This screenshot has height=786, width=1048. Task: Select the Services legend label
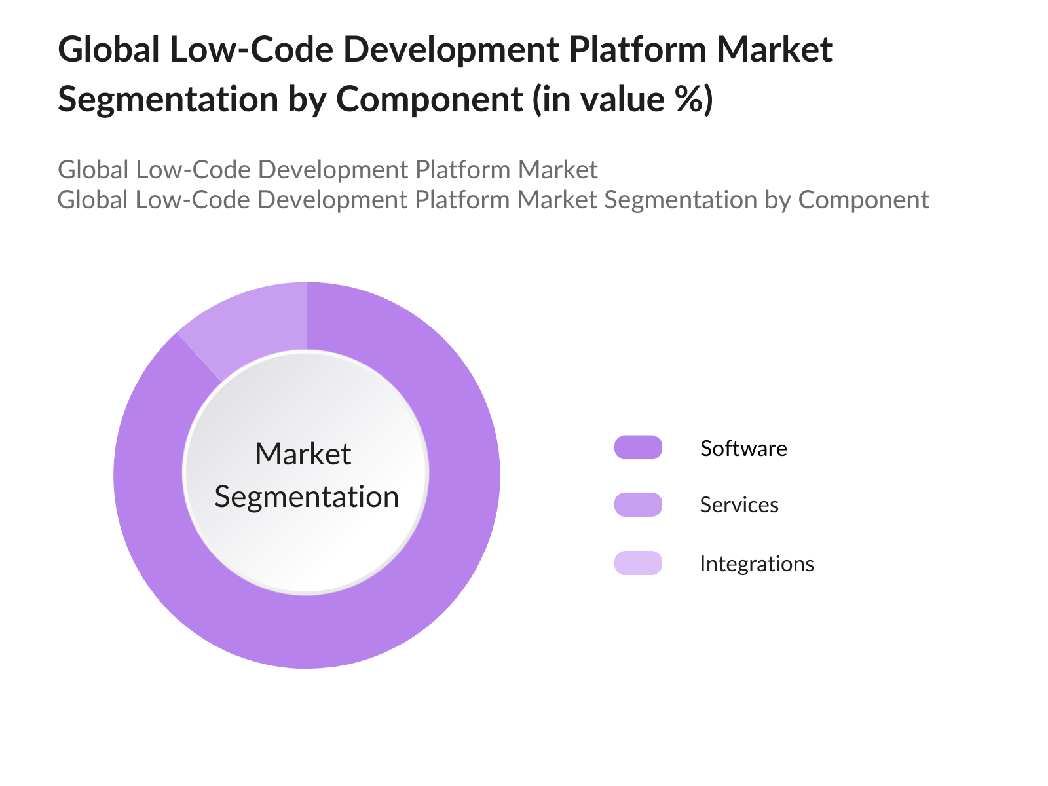[739, 505]
